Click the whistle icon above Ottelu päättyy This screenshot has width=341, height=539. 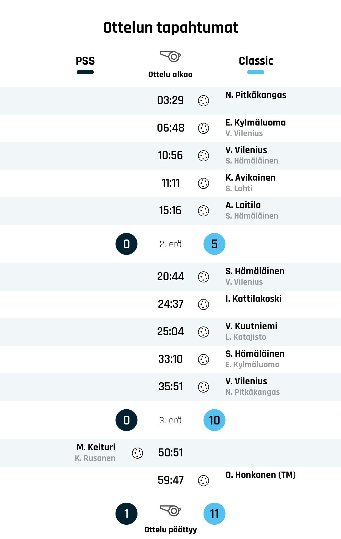170,511
